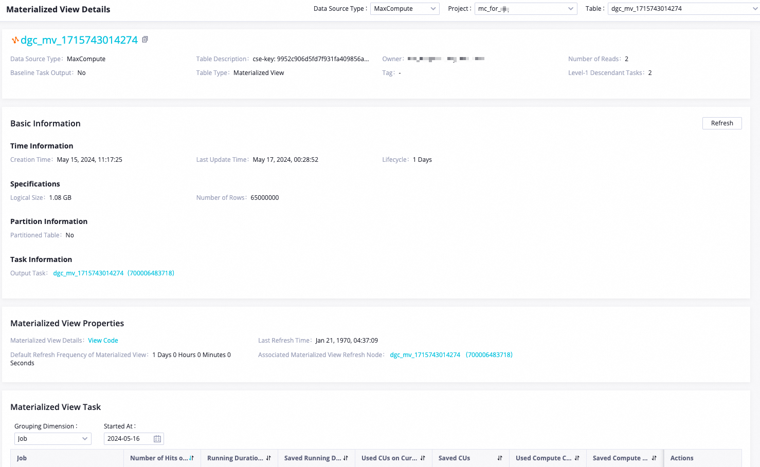Sort by Used CUs on Current column
Viewport: 760px width, 467px height.
click(423, 458)
